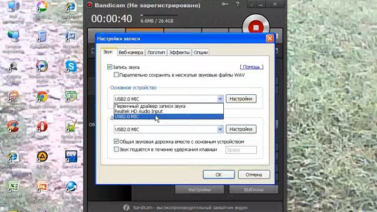377x212 pixels.
Task: Click the Bandicam stop recording button
Action: tap(256, 27)
